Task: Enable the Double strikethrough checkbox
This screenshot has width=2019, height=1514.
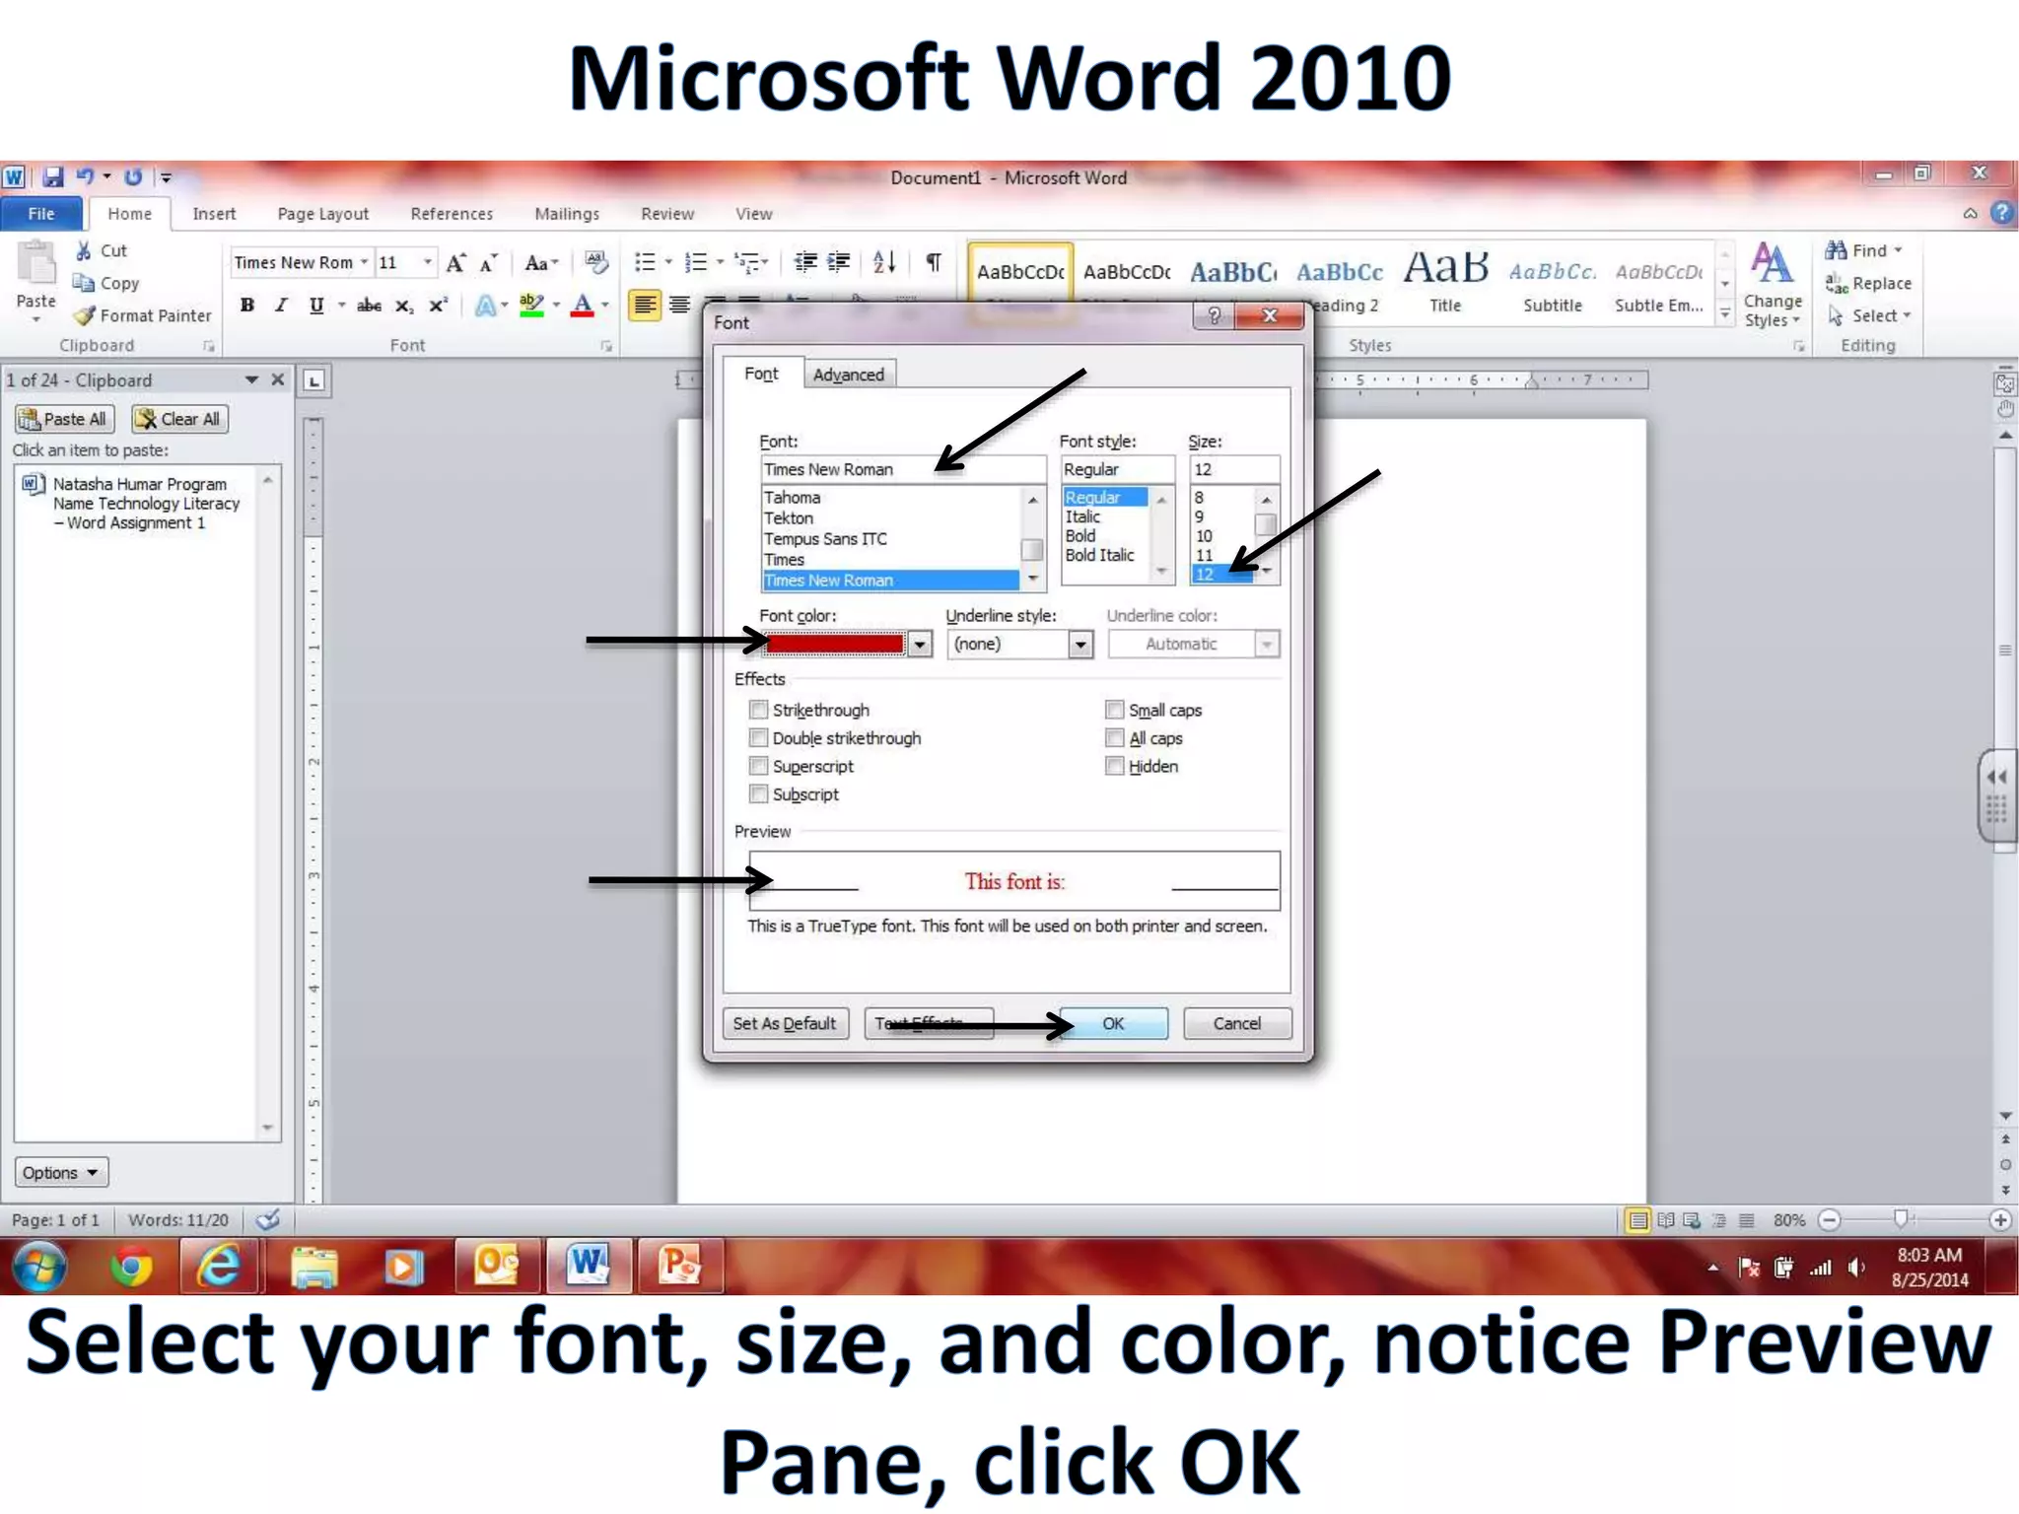Action: (x=758, y=737)
